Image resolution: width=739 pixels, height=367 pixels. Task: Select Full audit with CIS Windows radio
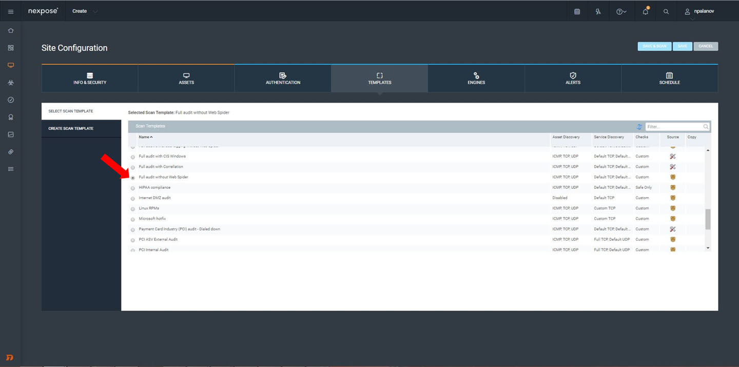133,157
